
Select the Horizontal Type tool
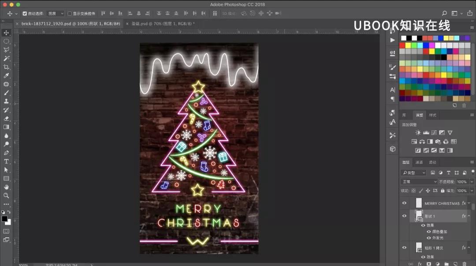click(x=6, y=161)
